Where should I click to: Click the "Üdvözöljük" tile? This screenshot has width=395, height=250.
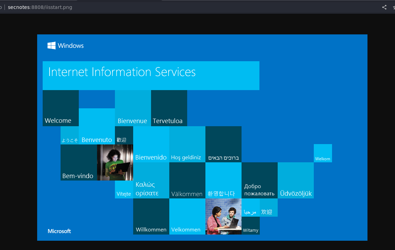pos(296,180)
